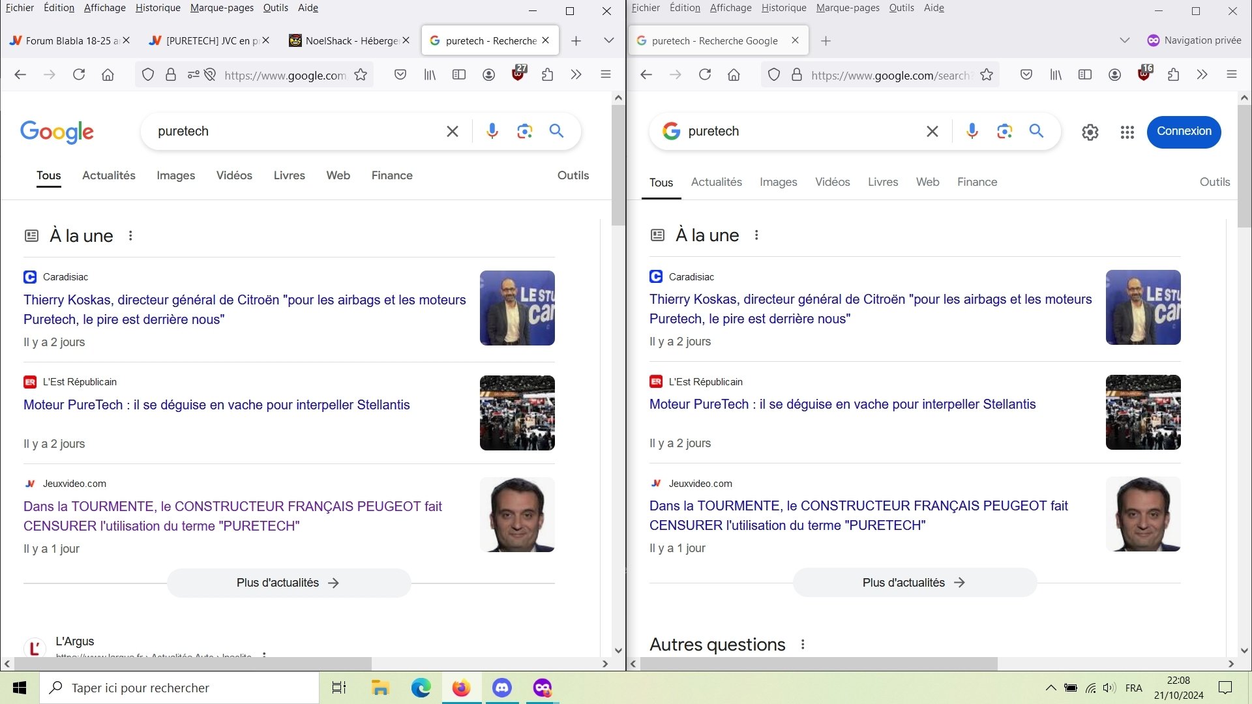This screenshot has width=1252, height=704.
Task: Open Jeuxvideo Peugeot CENSURER article in left window
Action: pyautogui.click(x=233, y=516)
